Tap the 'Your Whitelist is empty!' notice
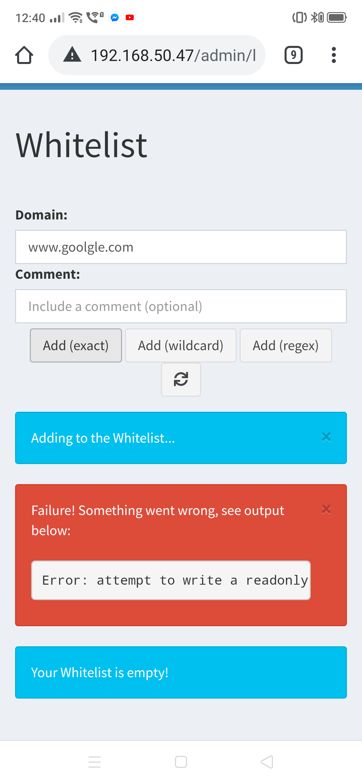This screenshot has height=784, width=362. click(181, 672)
